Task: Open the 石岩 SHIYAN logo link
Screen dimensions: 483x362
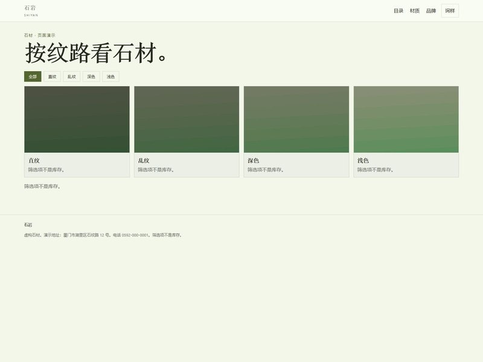Action: 31,11
